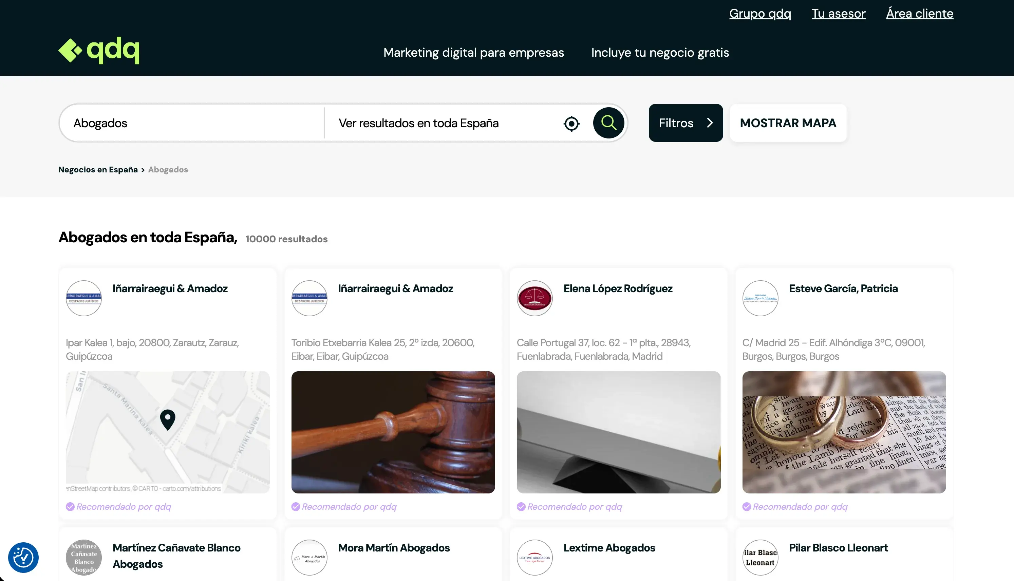Click the green magnifier search button
The image size is (1014, 581).
[x=608, y=123]
